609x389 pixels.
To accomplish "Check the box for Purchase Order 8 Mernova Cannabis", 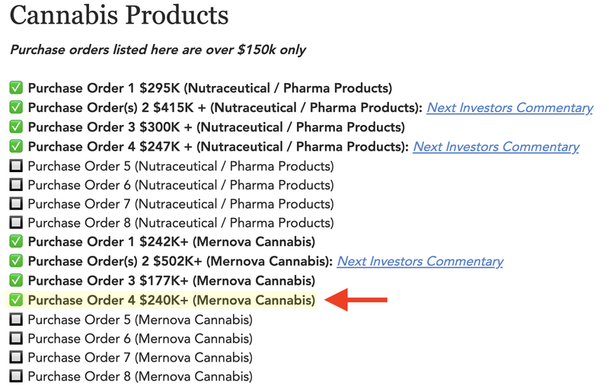I will (16, 376).
